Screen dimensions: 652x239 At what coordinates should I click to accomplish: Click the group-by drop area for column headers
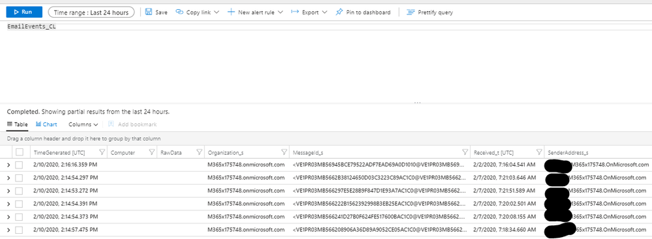click(326, 138)
